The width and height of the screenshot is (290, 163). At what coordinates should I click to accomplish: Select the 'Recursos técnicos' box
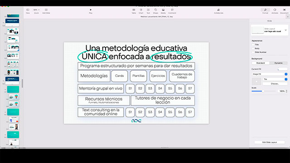(x=104, y=101)
